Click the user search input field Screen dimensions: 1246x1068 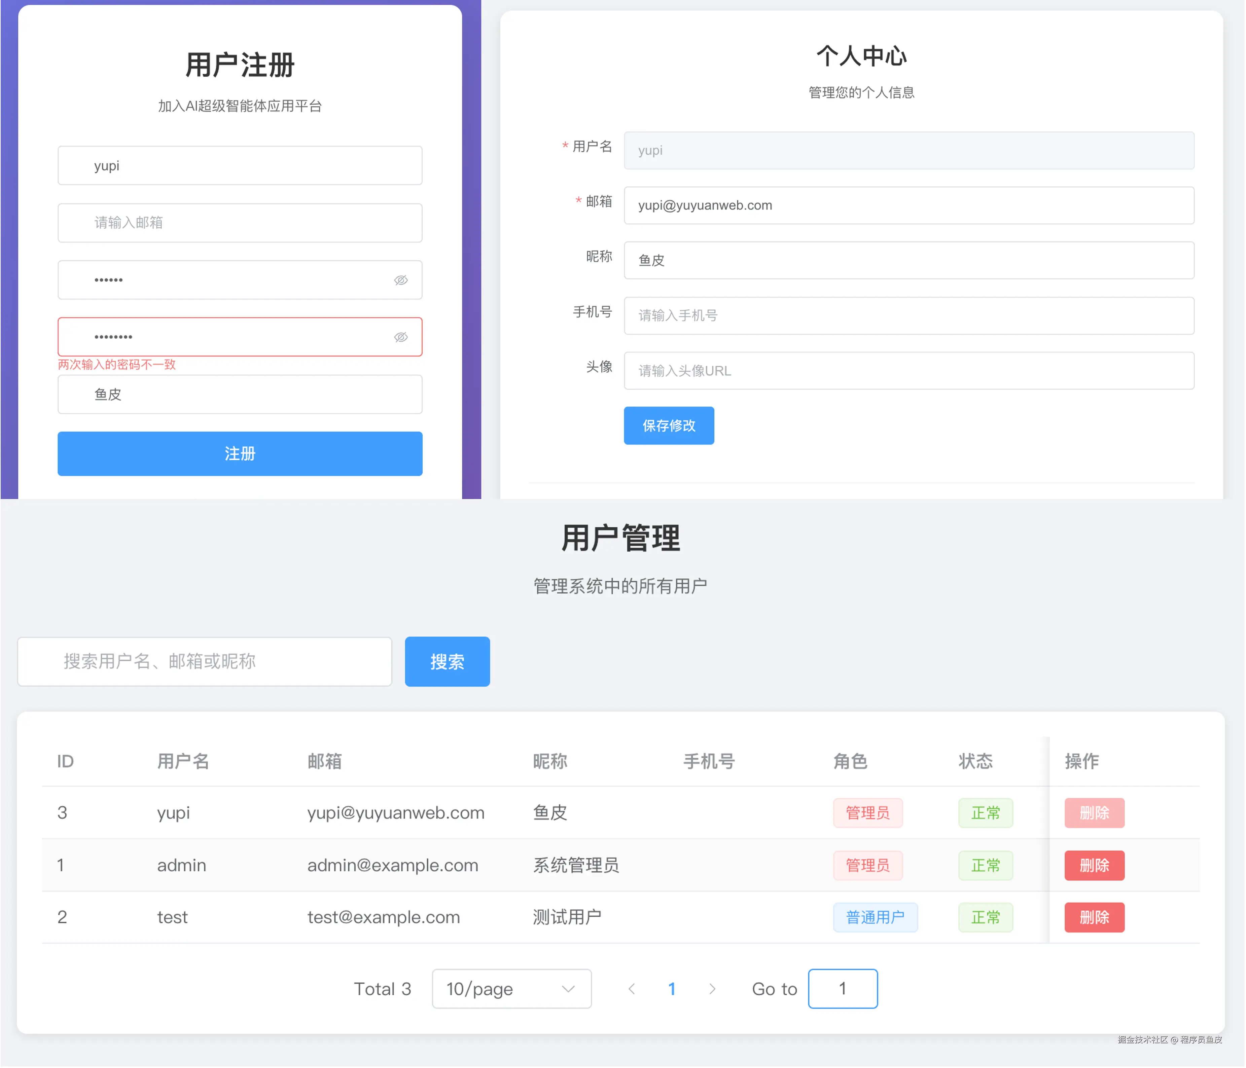coord(205,661)
